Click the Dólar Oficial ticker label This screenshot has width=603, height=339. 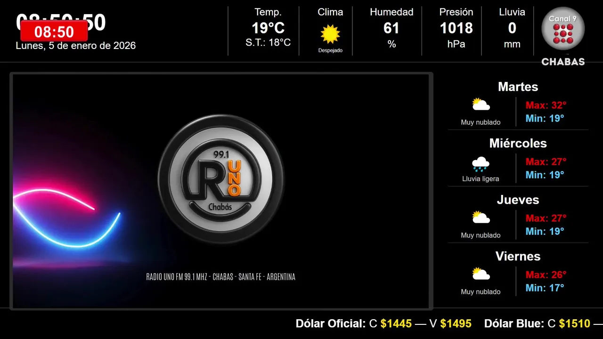[x=330, y=323]
